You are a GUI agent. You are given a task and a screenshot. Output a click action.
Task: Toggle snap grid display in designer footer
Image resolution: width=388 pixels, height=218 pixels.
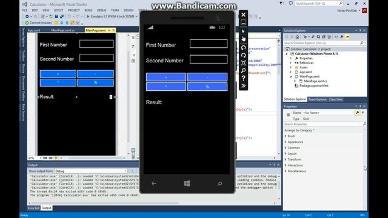click(x=45, y=158)
